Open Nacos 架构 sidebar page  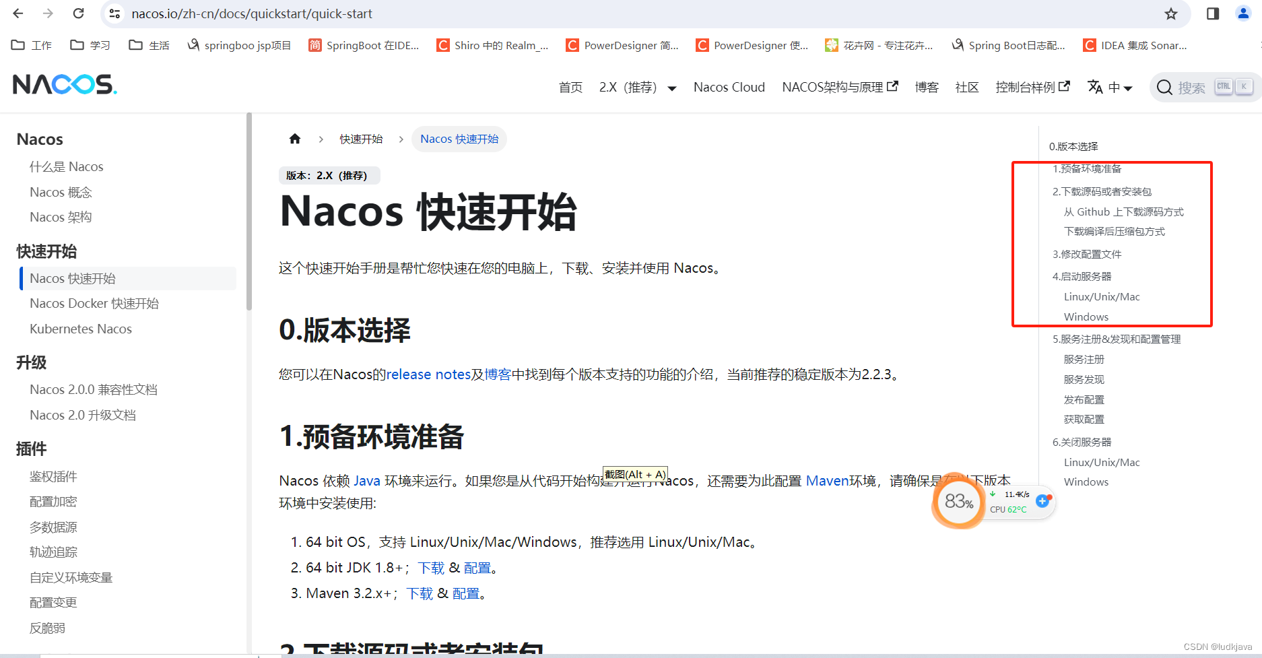point(61,217)
